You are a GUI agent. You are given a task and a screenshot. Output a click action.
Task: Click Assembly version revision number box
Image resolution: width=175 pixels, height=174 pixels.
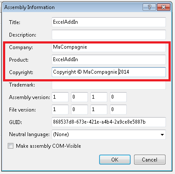(118, 97)
